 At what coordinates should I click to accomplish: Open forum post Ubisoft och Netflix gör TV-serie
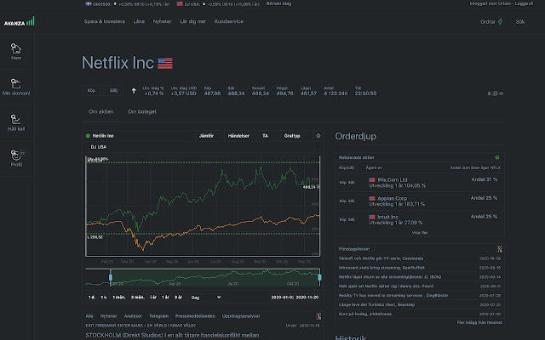[x=381, y=258]
